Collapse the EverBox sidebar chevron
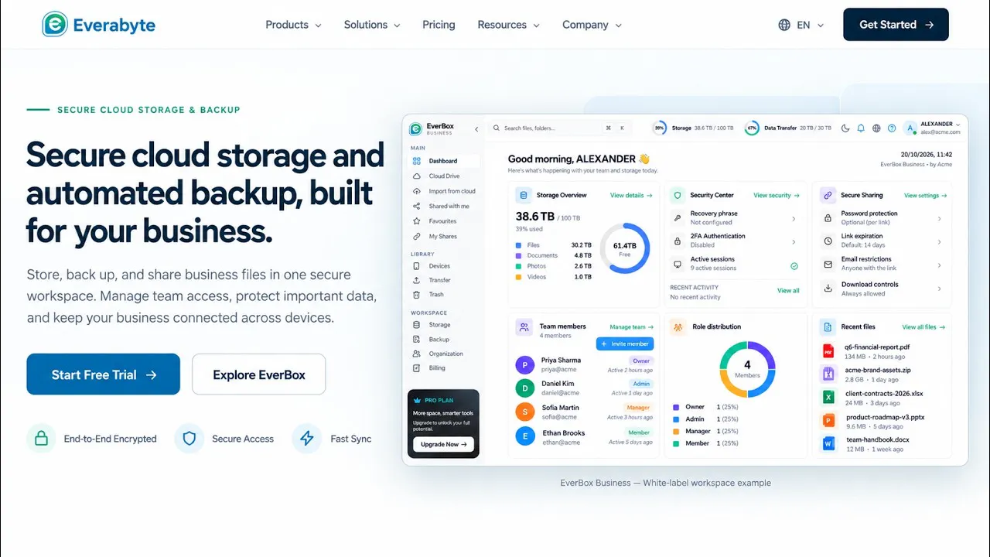This screenshot has width=990, height=557. click(476, 129)
